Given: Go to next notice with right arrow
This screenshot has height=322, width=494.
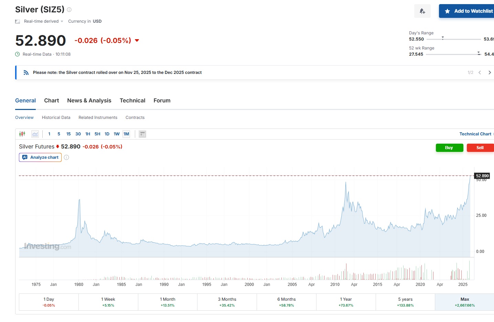Looking at the screenshot, I should [490, 73].
